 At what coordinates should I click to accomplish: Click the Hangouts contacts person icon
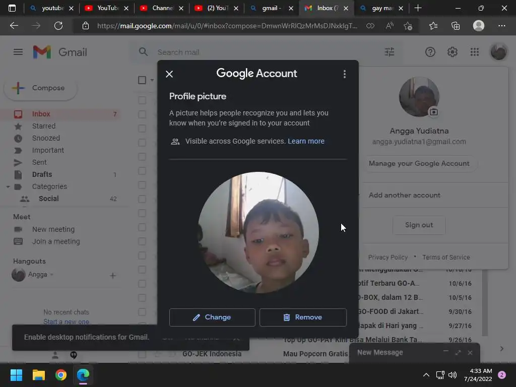55,355
